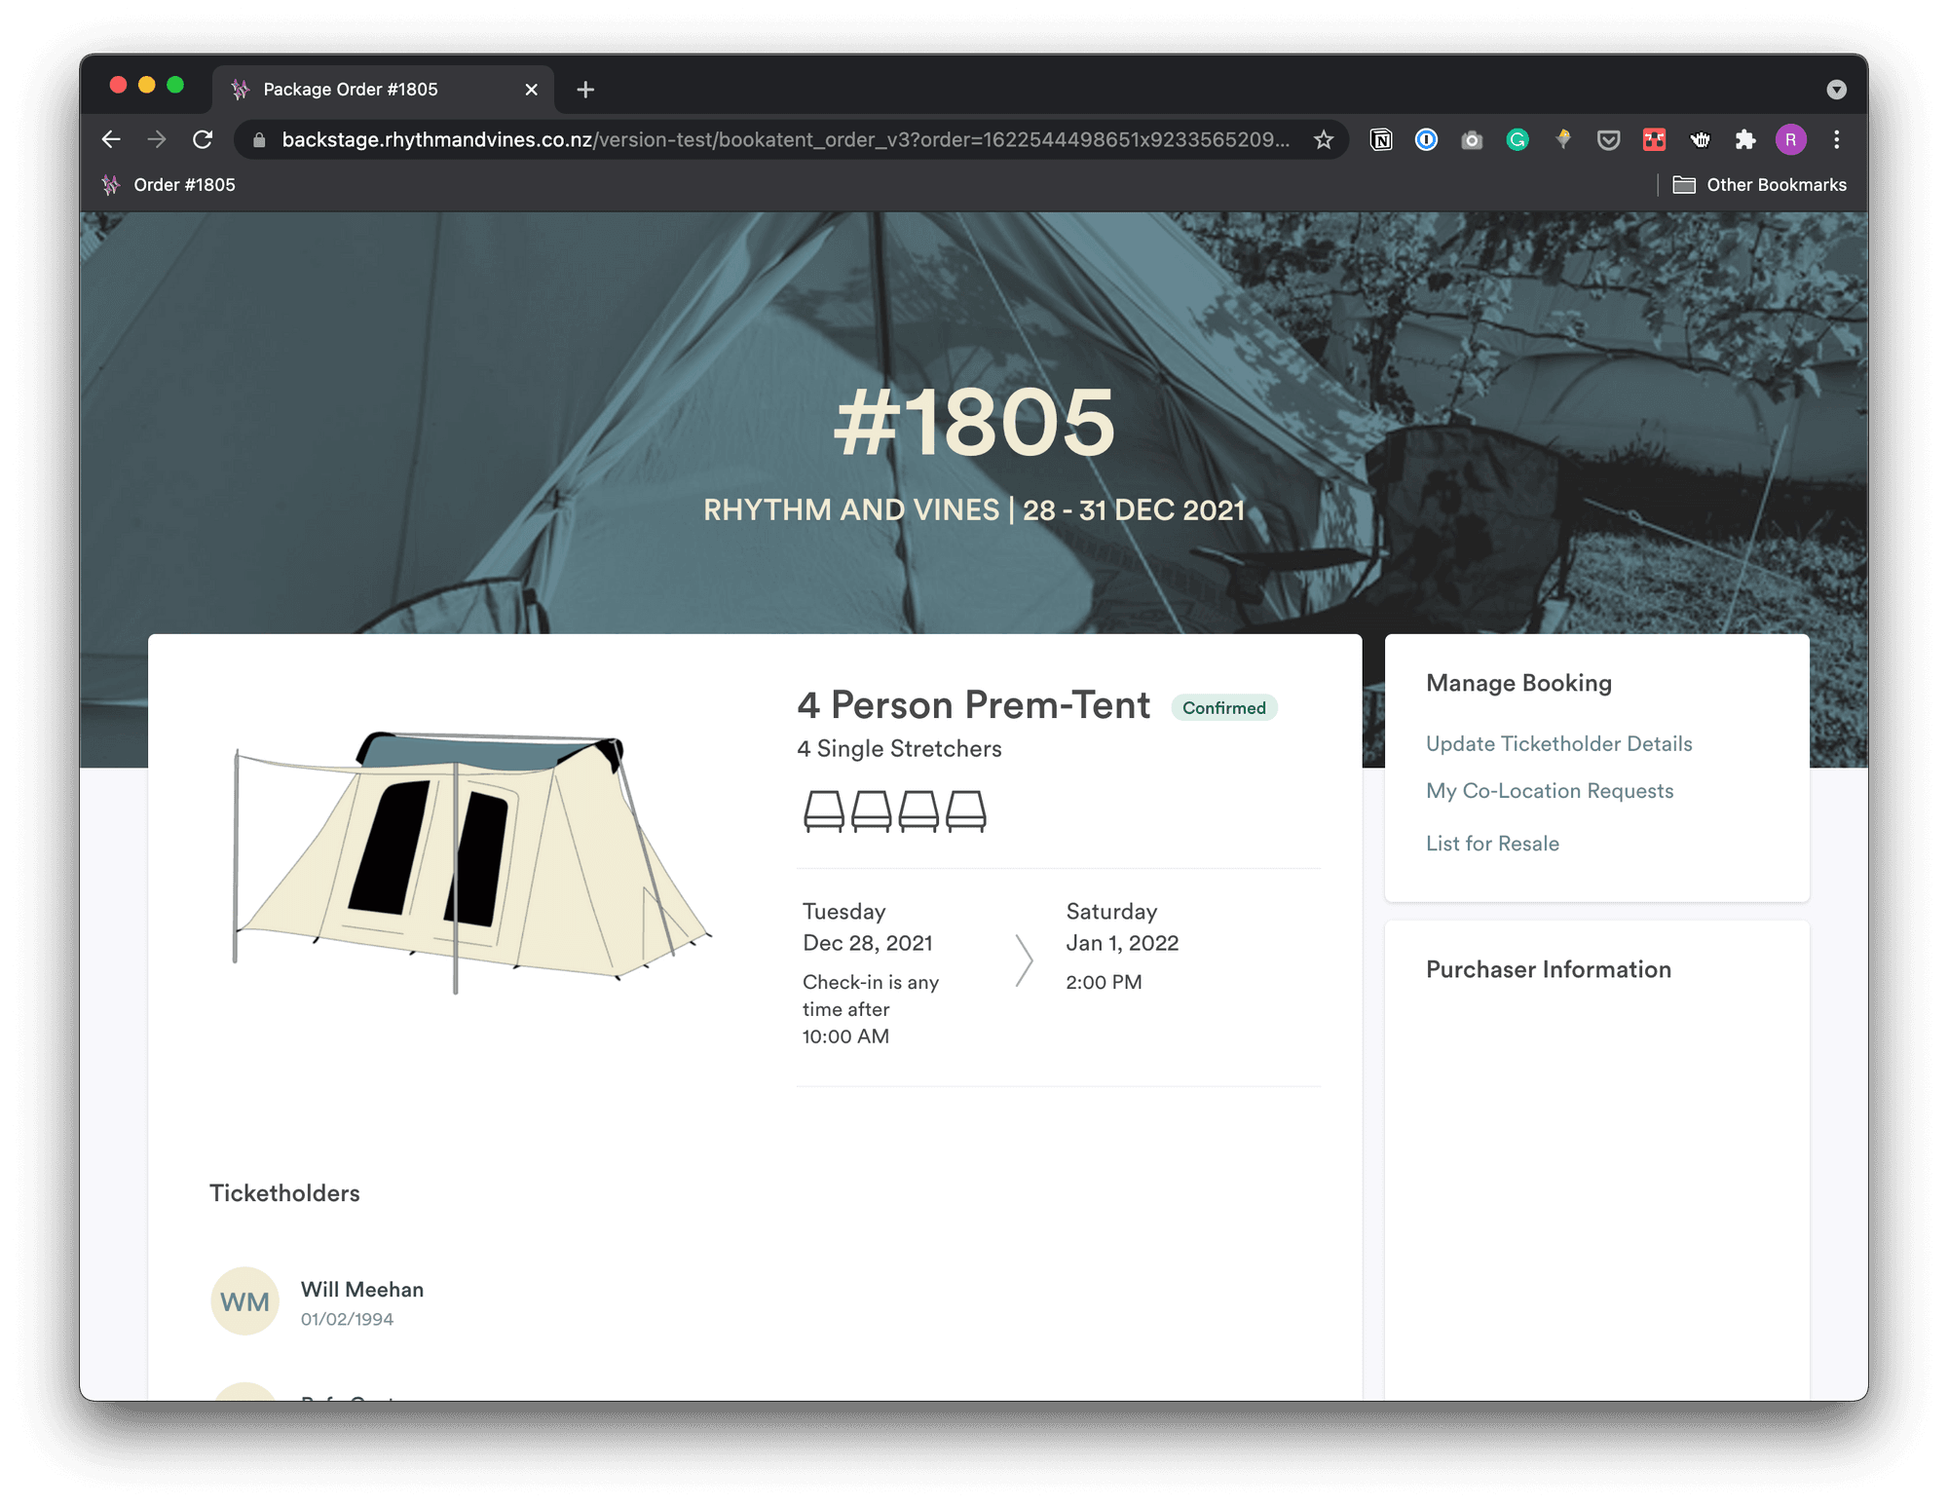Click the camera screenshot extension icon
Image resolution: width=1948 pixels, height=1506 pixels.
(x=1472, y=140)
